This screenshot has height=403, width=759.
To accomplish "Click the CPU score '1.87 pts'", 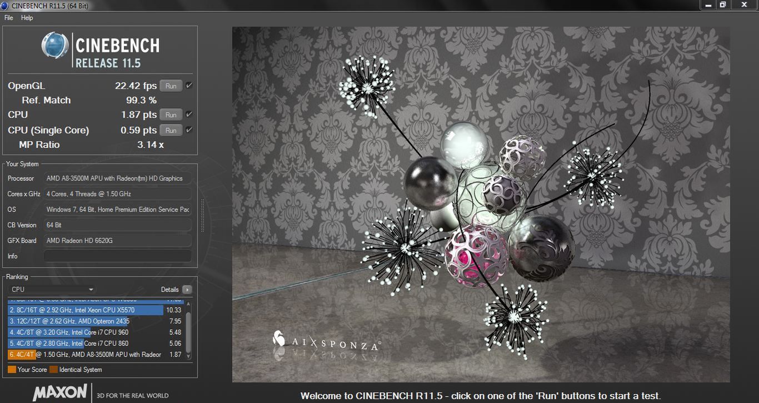I will [x=139, y=115].
